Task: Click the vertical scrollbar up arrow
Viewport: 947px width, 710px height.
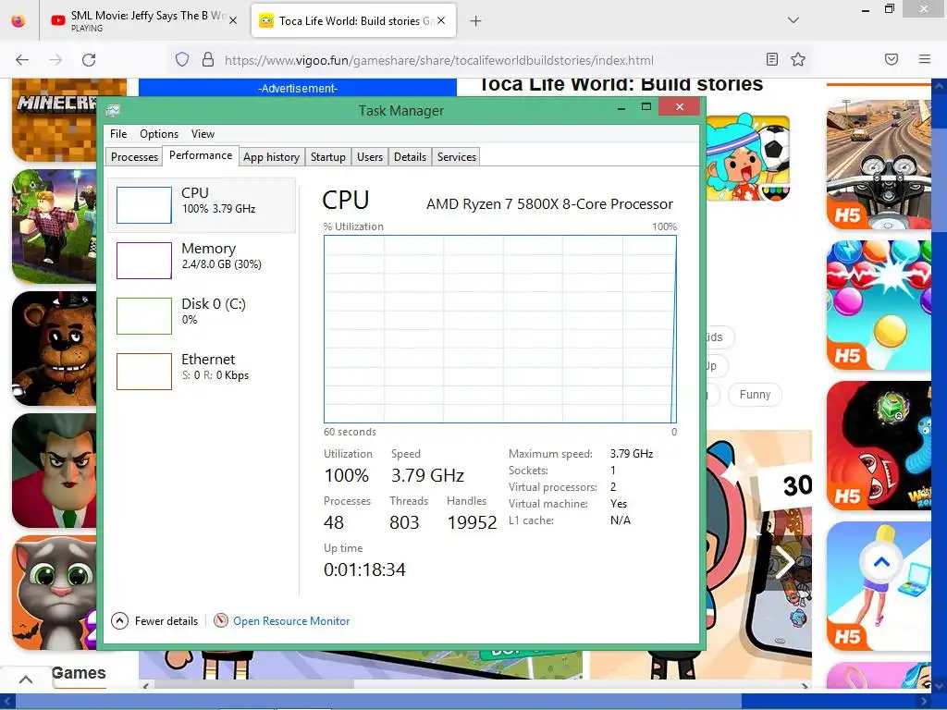Action: 939,86
